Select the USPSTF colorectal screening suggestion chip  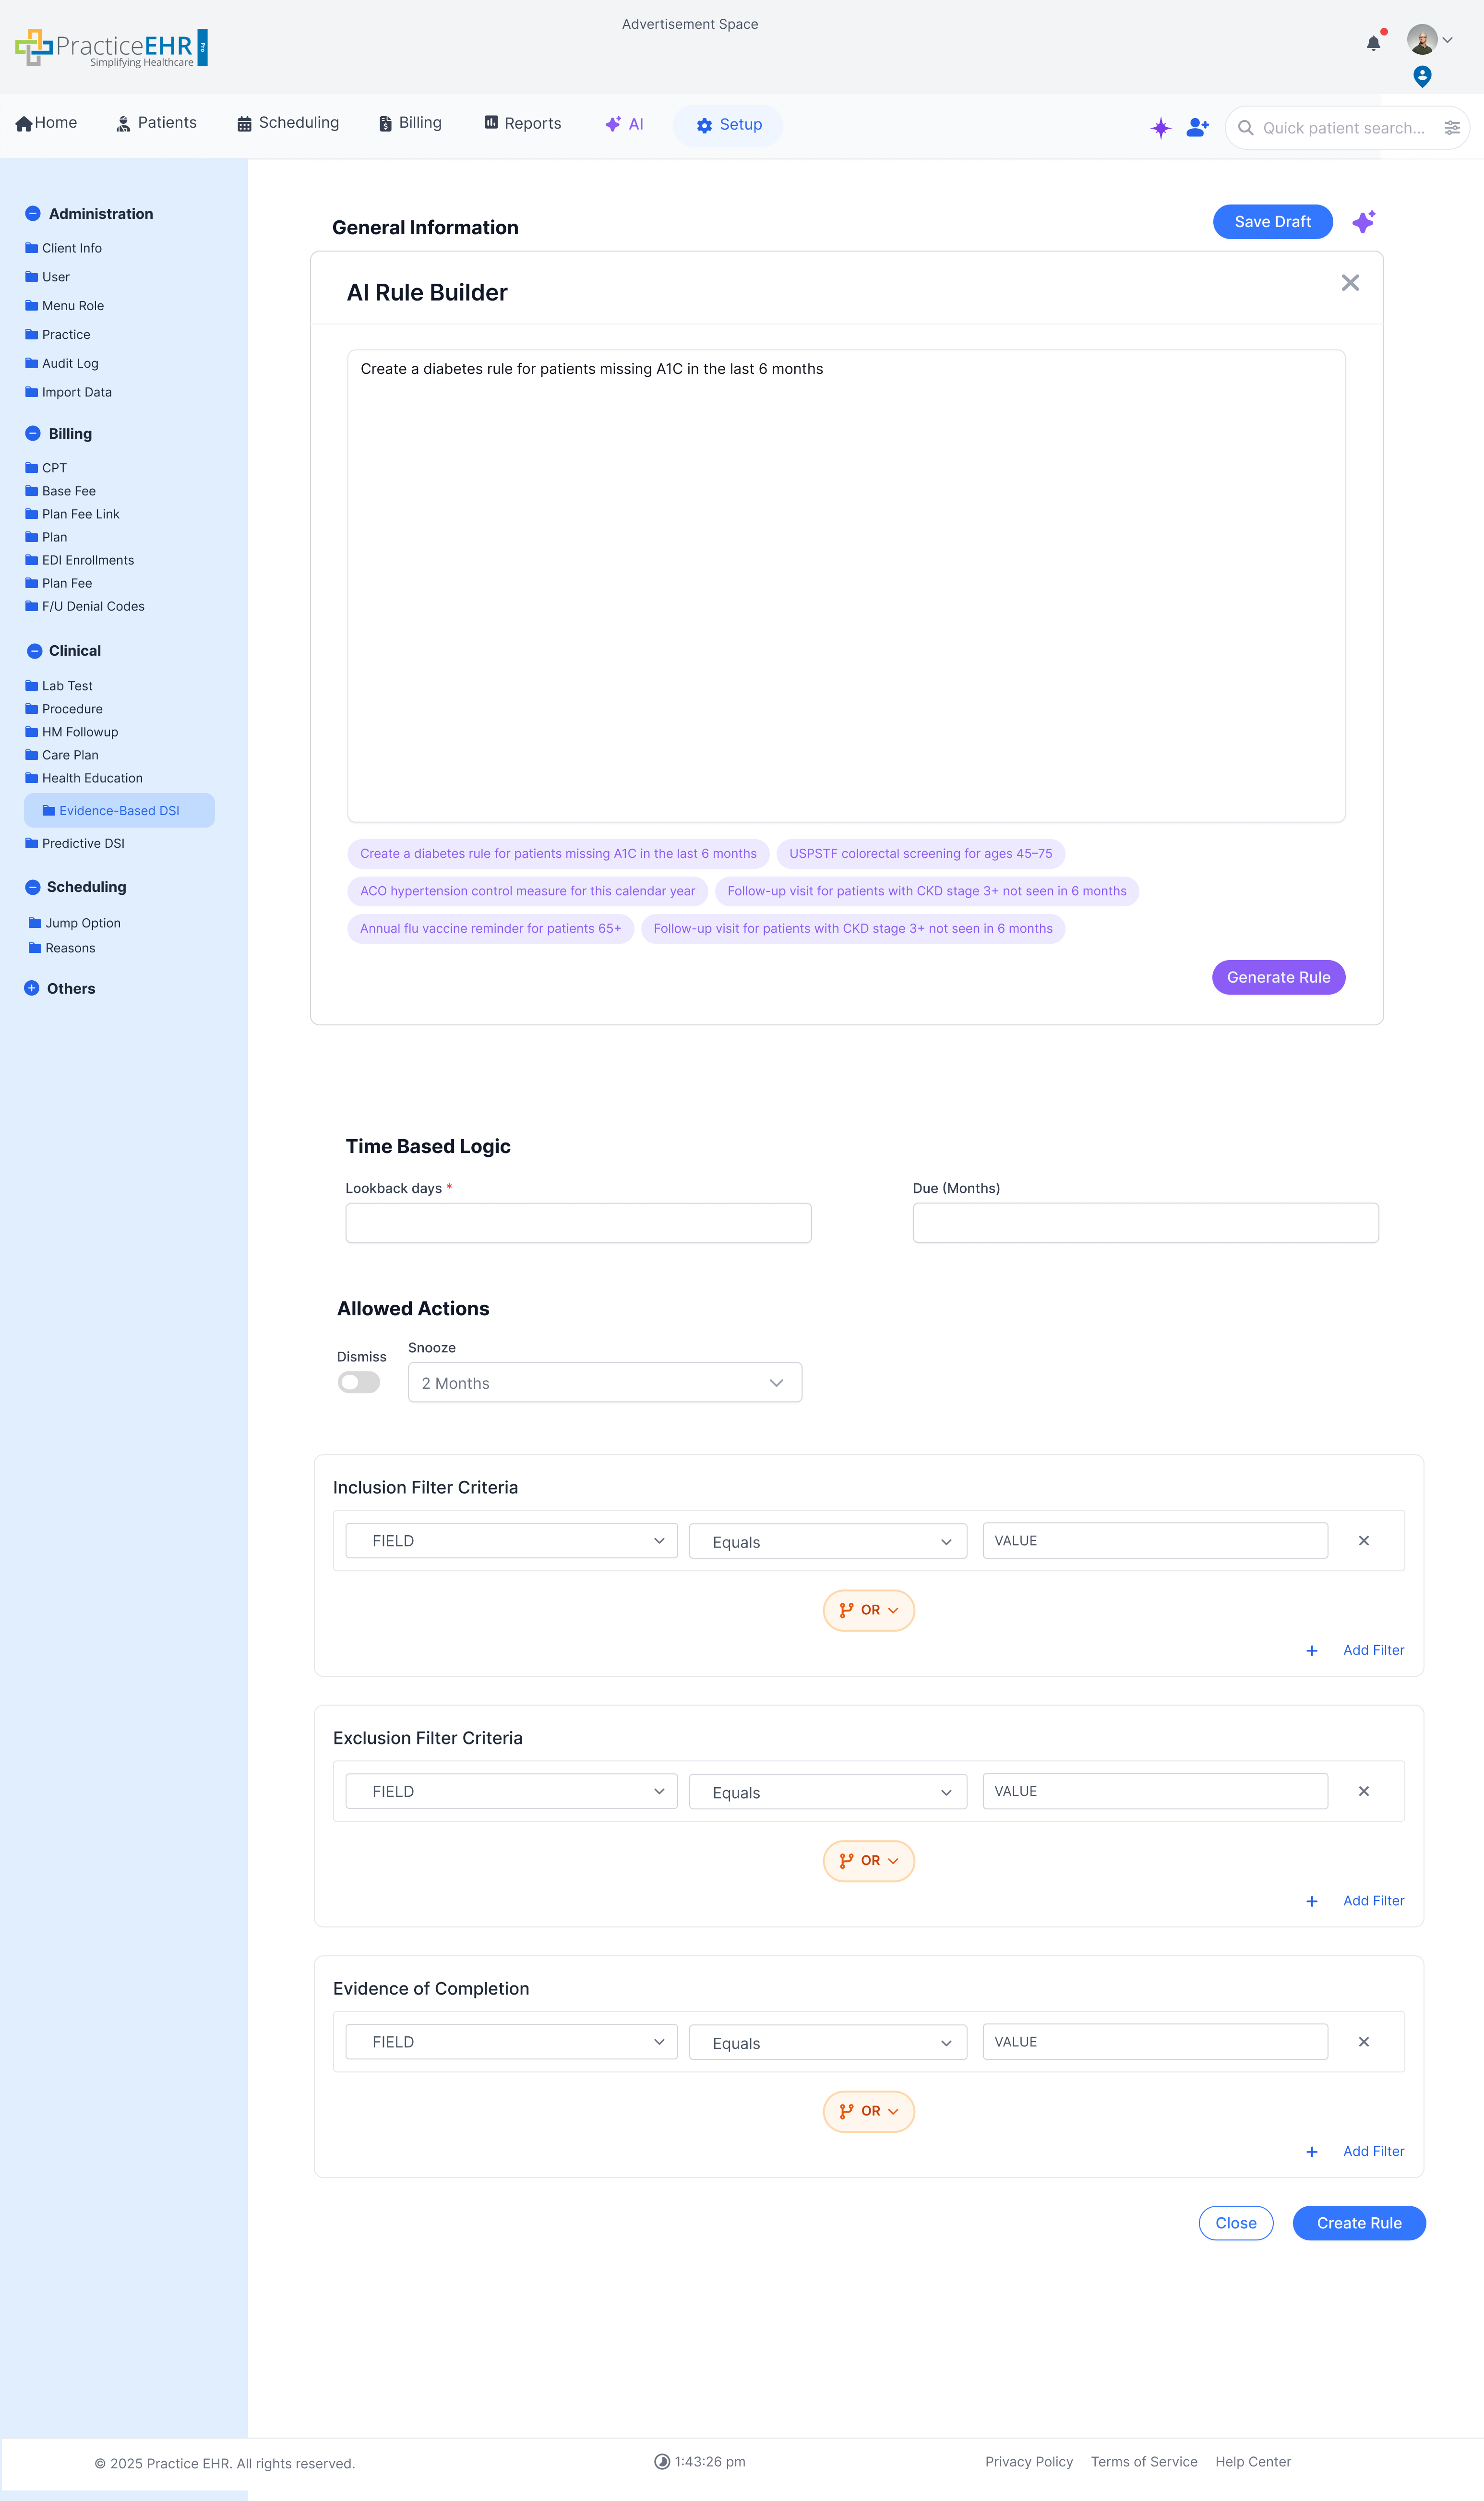pyautogui.click(x=920, y=853)
